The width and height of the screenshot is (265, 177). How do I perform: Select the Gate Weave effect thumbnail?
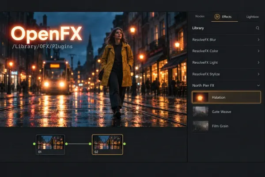201,112
